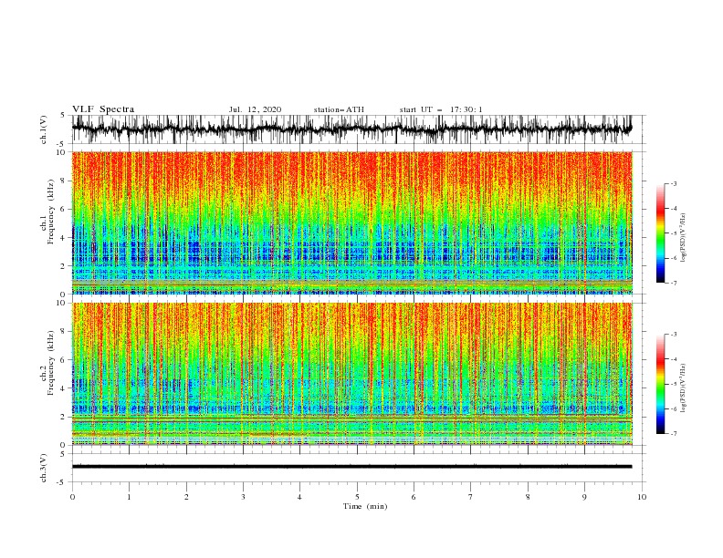723x558 pixels.
Task: Click time axis tick label "3"
Action: pyautogui.click(x=243, y=497)
